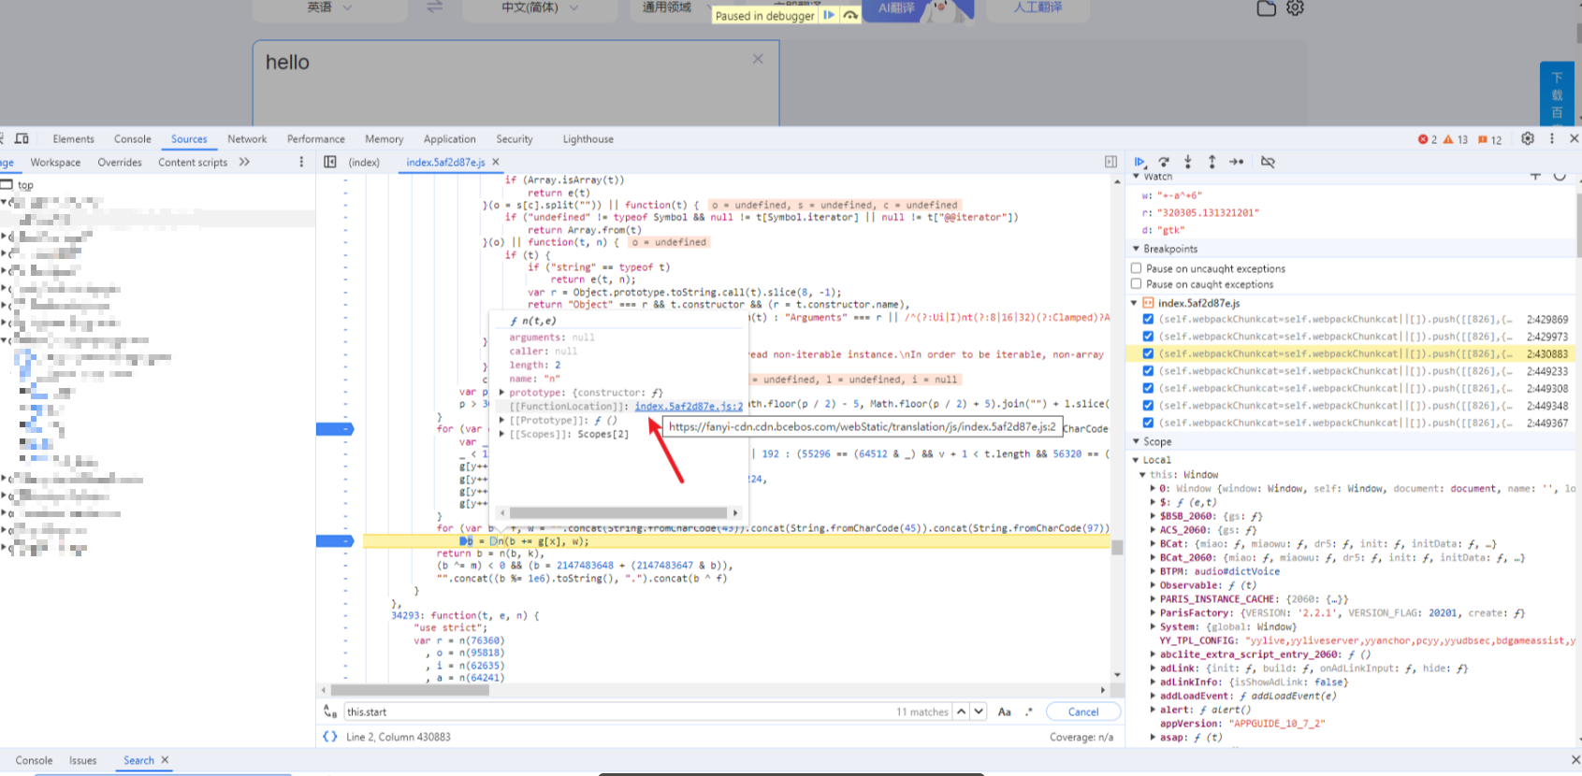Toggle device toolbar icon
Image resolution: width=1582 pixels, height=776 pixels.
tap(22, 138)
